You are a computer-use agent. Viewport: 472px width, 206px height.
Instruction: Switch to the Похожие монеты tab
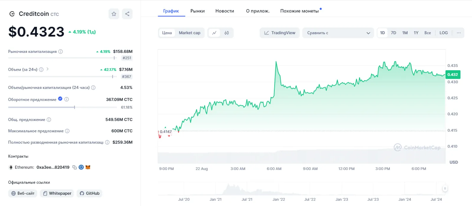point(299,11)
